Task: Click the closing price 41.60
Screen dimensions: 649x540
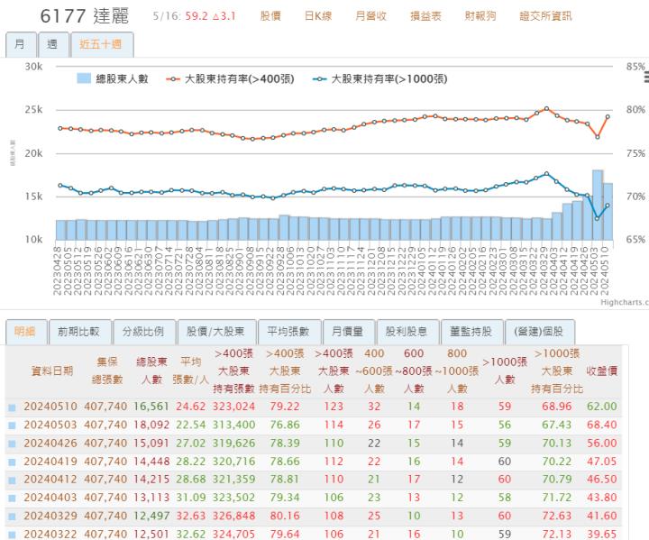Action: coord(601,516)
